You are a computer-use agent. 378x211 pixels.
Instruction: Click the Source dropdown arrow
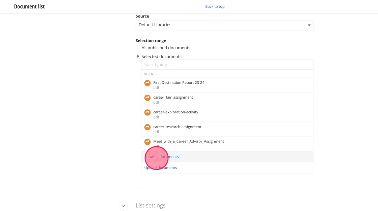pos(309,25)
